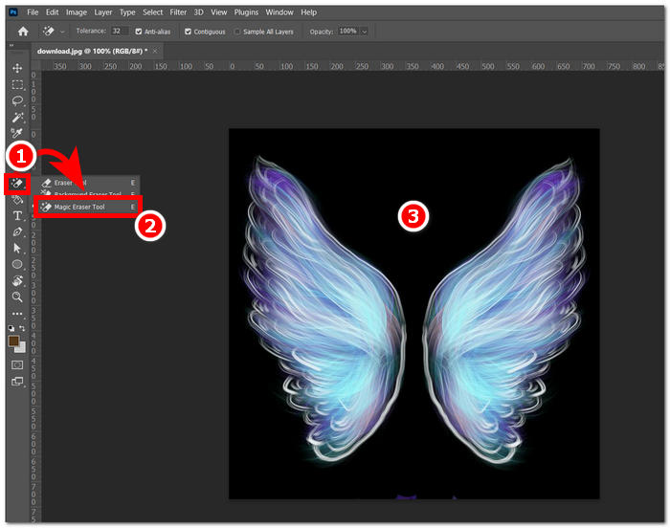Select the Type tool
The height and width of the screenshot is (528, 670).
click(x=17, y=216)
